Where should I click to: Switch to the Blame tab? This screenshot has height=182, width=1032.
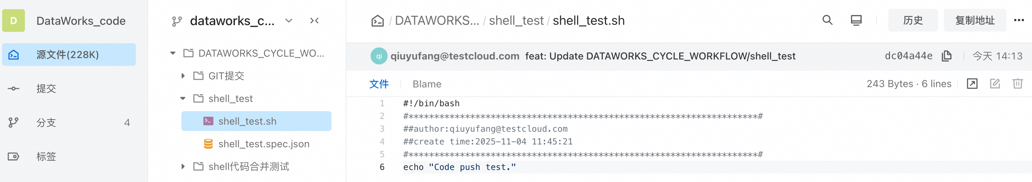[x=427, y=84]
